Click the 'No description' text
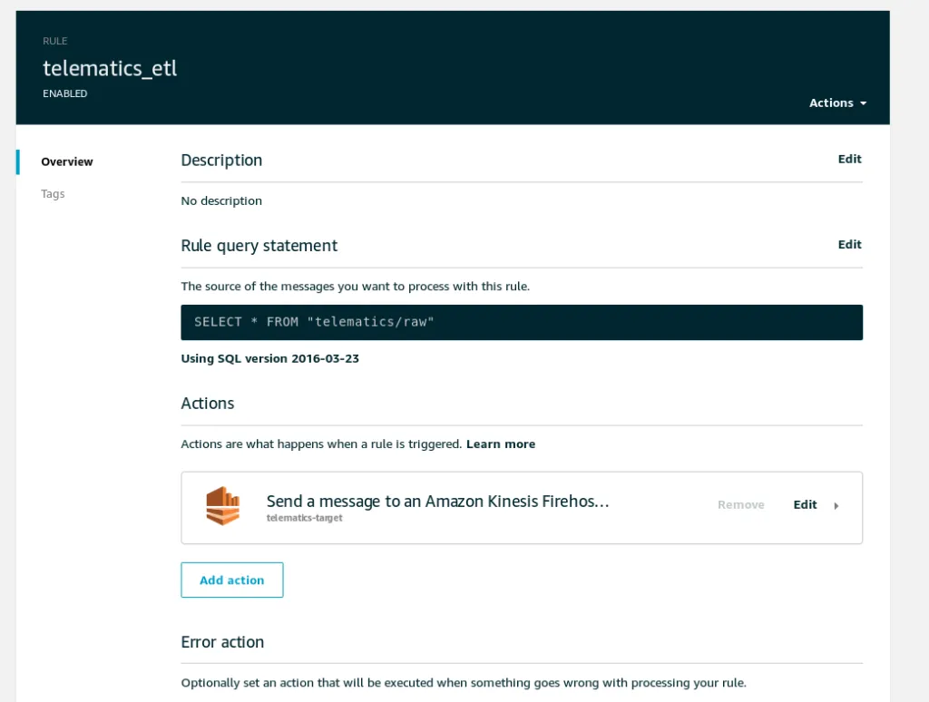Screen dimensions: 929x702 point(221,200)
